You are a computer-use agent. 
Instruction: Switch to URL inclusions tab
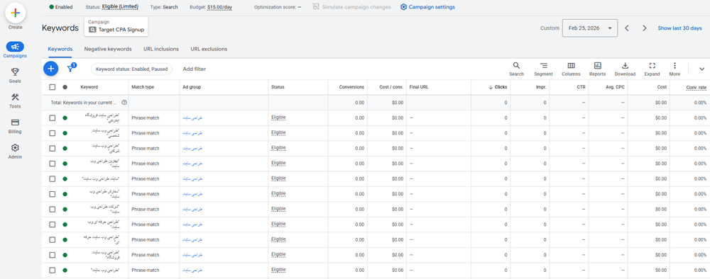(161, 49)
